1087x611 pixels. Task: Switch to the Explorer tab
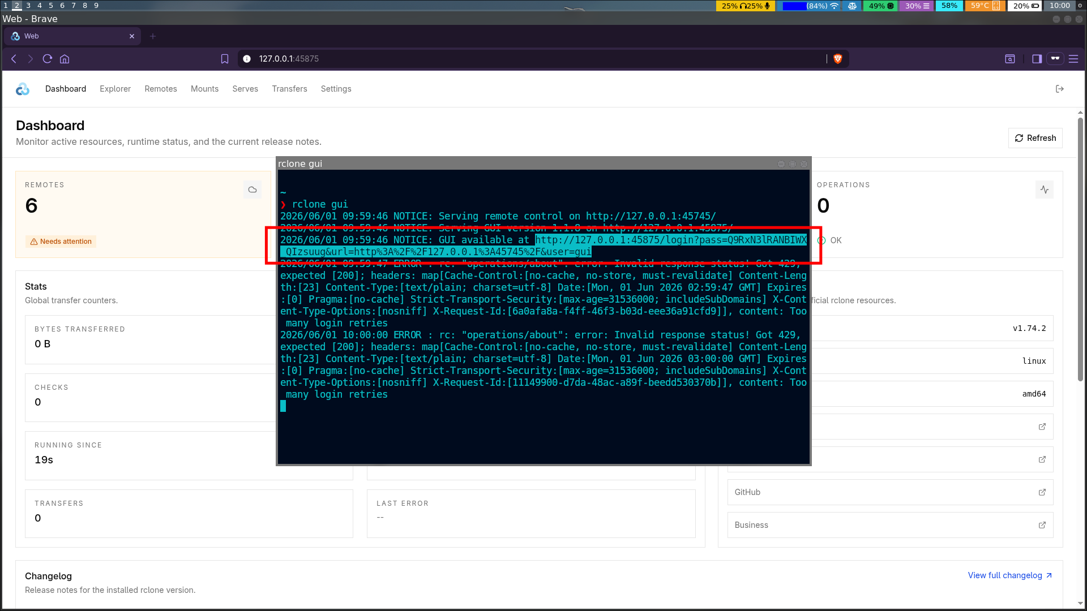(115, 89)
